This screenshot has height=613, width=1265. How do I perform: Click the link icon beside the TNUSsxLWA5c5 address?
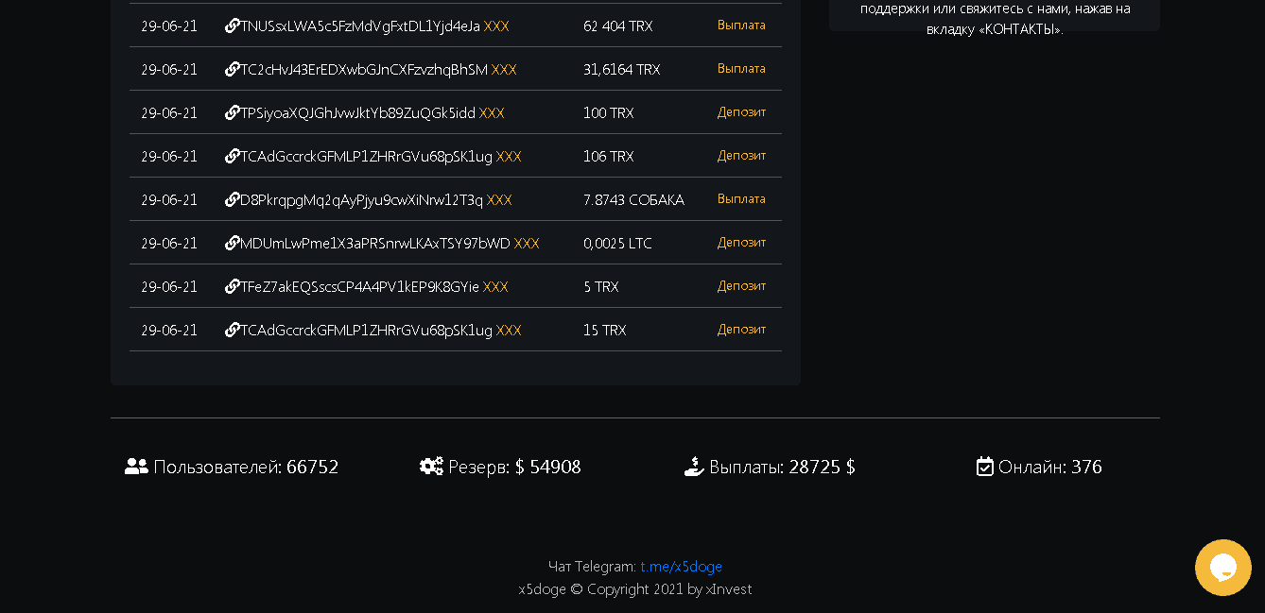(x=232, y=26)
